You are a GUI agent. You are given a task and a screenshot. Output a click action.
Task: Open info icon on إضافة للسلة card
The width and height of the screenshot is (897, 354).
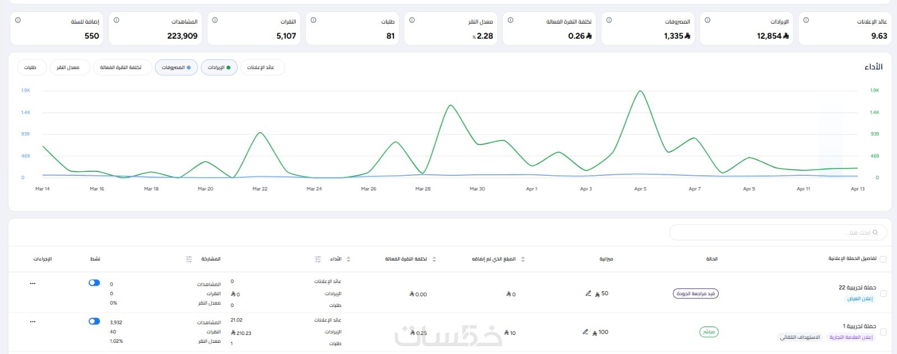pos(18,20)
